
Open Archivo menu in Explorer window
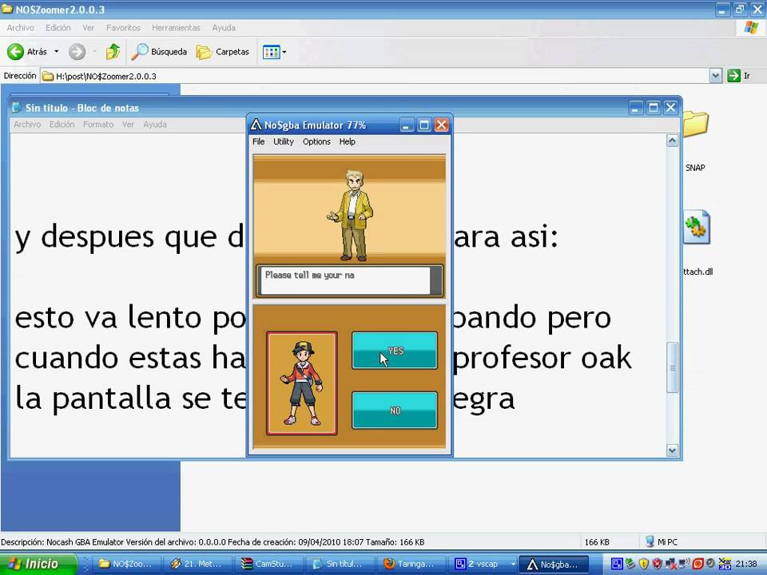tap(21, 28)
